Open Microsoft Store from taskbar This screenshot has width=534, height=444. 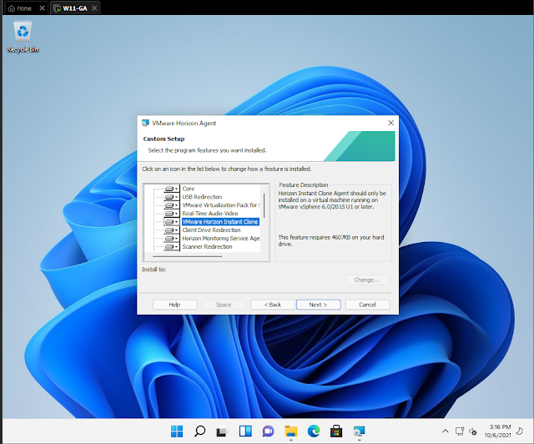[x=336, y=431]
